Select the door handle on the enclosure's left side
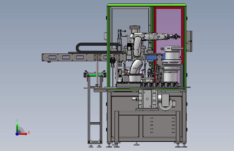Viewport: 234px width, 151px height. (105, 36)
